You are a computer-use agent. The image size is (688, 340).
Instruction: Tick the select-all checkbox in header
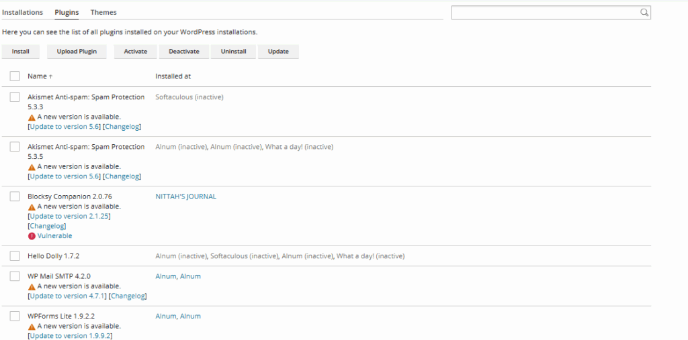15,76
